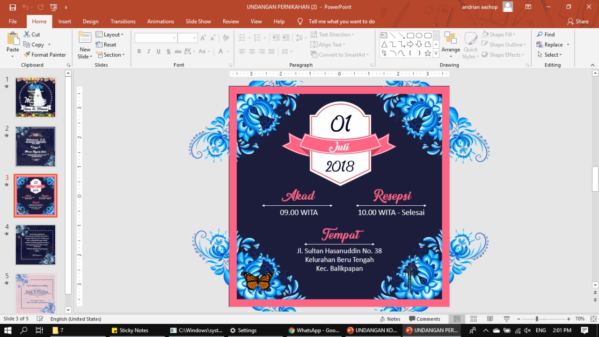Select the rectangle shape in Drawing group
The width and height of the screenshot is (599, 337).
pos(409,35)
